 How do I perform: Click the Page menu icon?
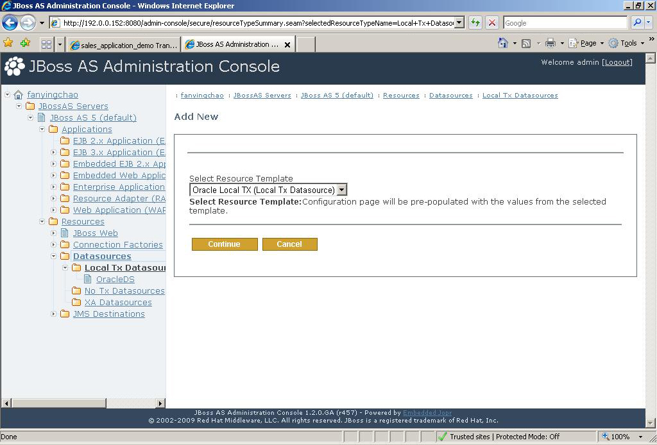[x=573, y=43]
